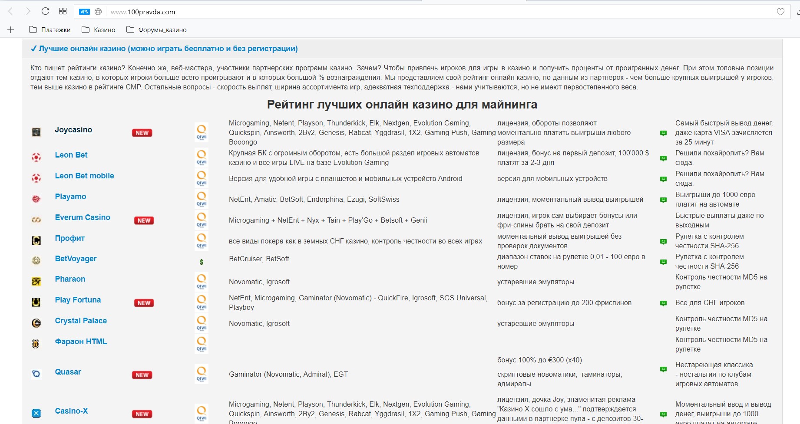This screenshot has height=424, width=800.
Task: Open the Joycasino link
Action: pyautogui.click(x=73, y=130)
